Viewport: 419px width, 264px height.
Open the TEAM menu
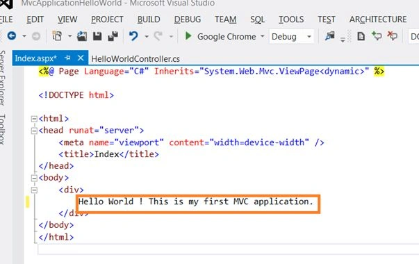(226, 19)
